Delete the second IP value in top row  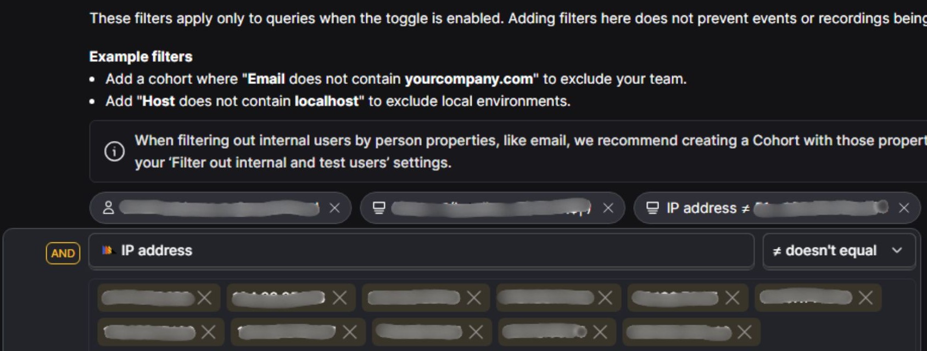(340, 298)
